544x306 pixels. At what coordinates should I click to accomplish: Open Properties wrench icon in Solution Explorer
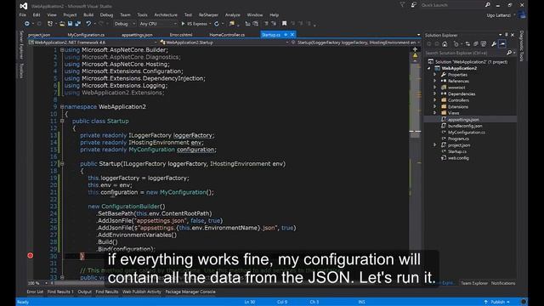click(494, 44)
